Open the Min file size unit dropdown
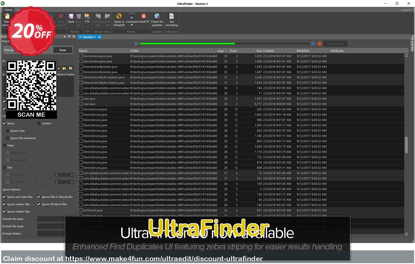Screen dimensions: 415x264 [72, 175]
